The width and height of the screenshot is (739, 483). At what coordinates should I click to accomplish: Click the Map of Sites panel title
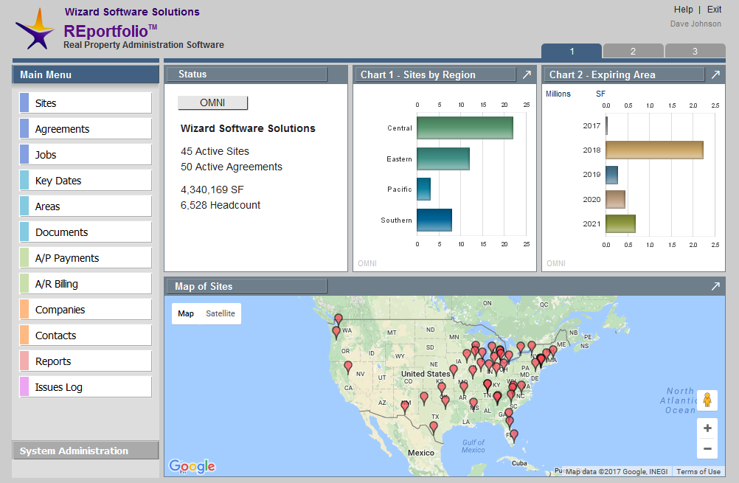point(204,286)
